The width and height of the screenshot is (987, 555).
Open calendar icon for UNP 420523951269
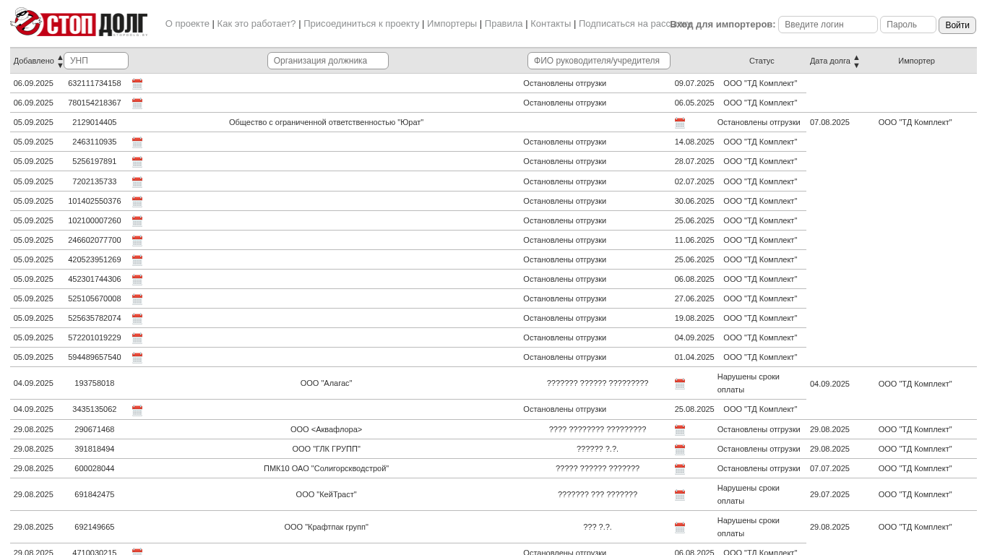(x=137, y=260)
